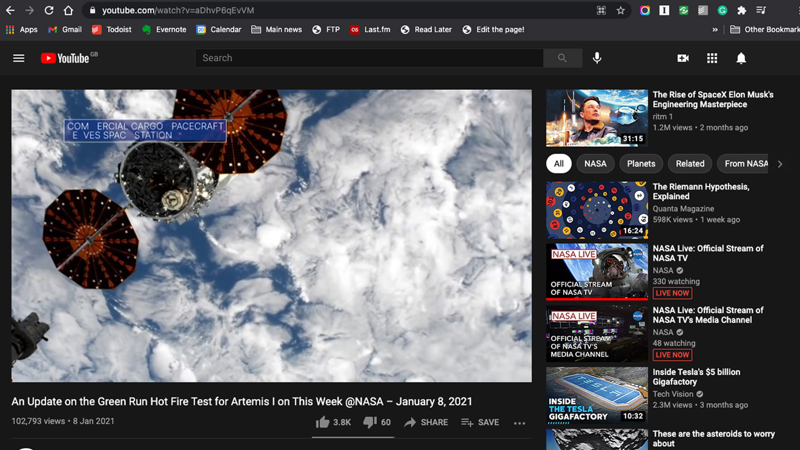Image resolution: width=800 pixels, height=450 pixels.
Task: Click the 'Inside Tesla's $5 billion Gigafactory' title
Action: pyautogui.click(x=696, y=377)
